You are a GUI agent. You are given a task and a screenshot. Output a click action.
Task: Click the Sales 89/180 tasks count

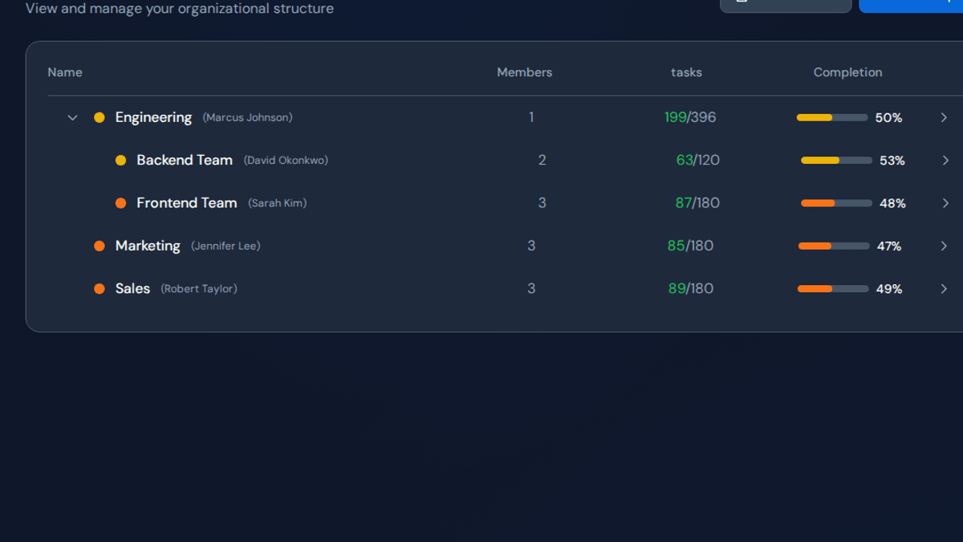(x=690, y=288)
